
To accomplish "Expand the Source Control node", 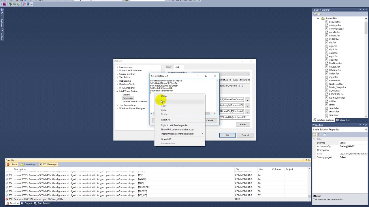I will tap(117, 74).
